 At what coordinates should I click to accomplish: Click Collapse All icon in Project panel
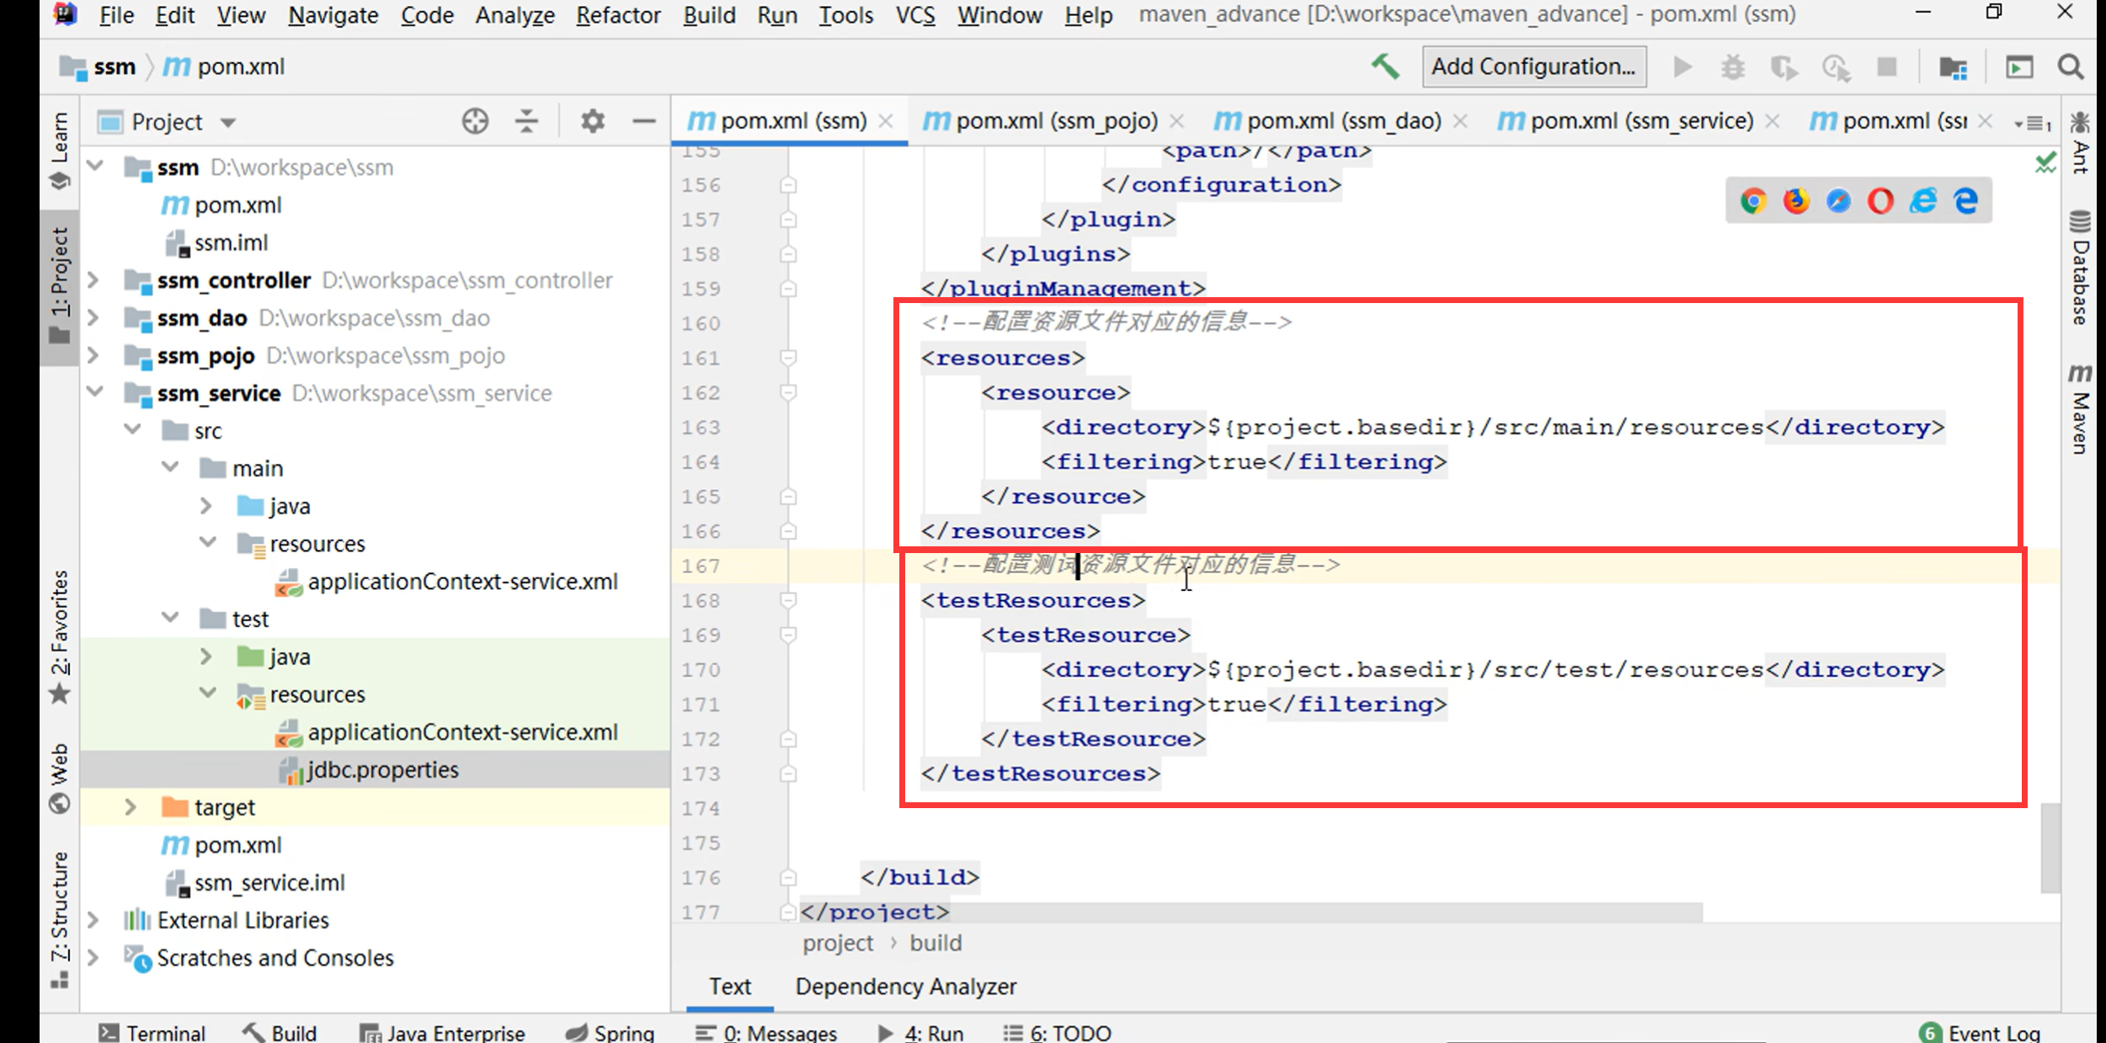[526, 121]
